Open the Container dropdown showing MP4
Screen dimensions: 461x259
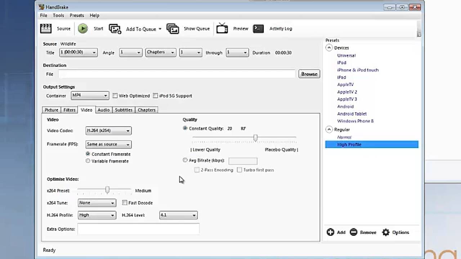(90, 95)
